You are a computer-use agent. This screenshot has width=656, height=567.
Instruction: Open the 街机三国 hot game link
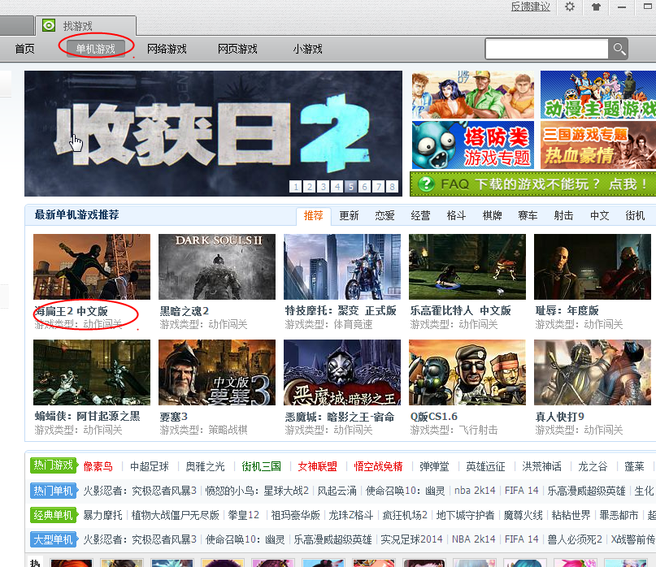point(261,466)
